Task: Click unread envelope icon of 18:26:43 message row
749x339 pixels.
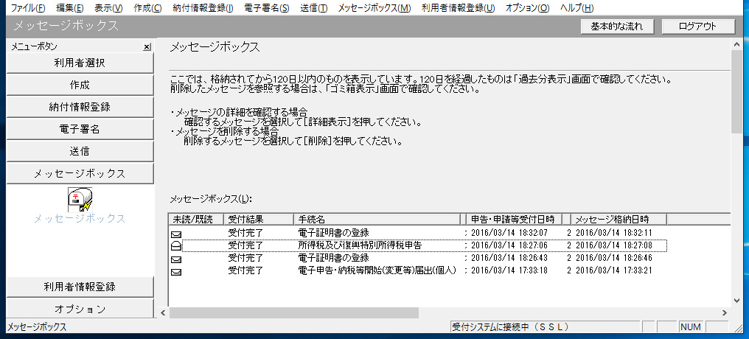Action: 176,259
